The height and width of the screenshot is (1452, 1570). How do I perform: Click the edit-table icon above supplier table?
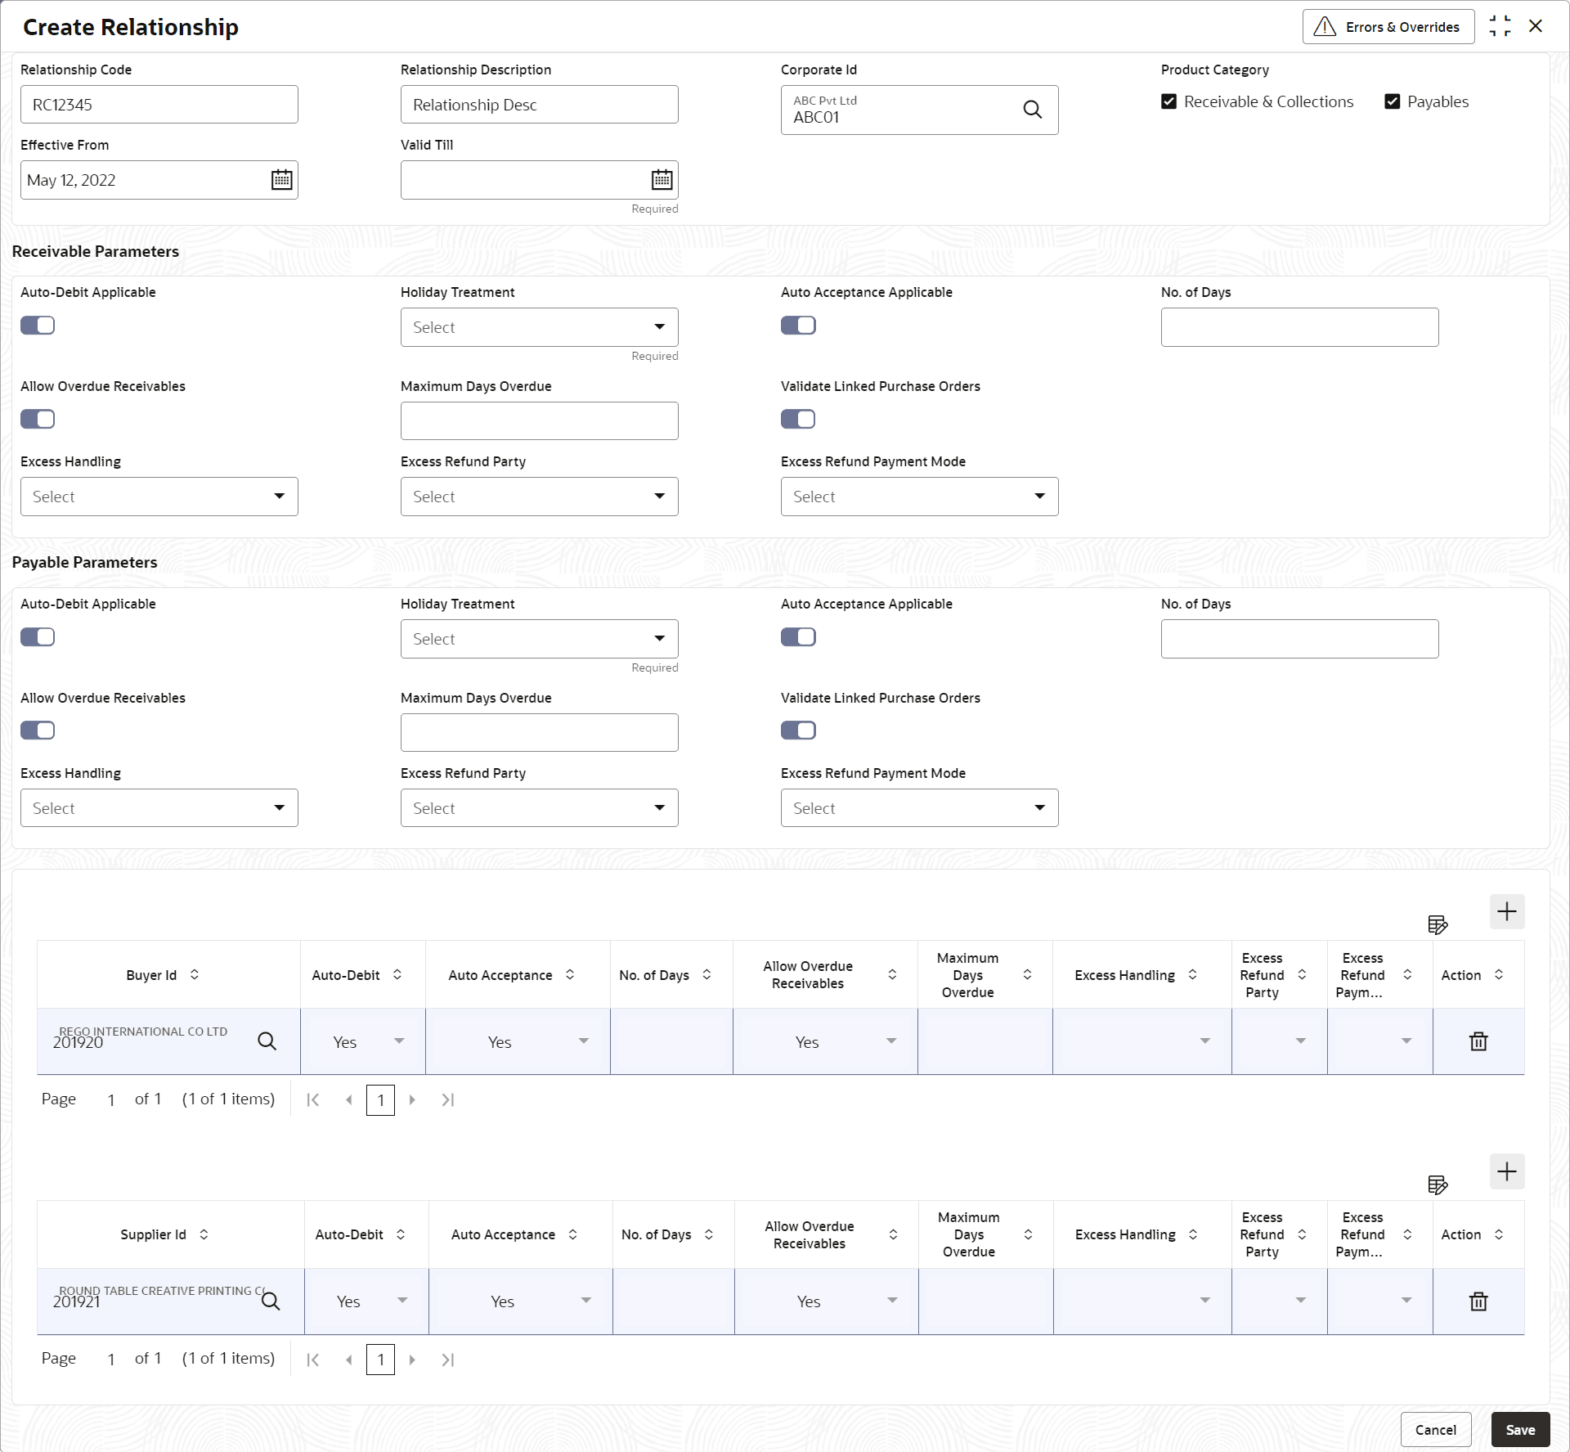point(1438,1185)
